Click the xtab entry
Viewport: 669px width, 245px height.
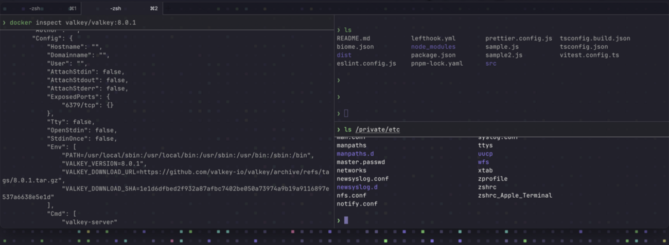(x=485, y=171)
